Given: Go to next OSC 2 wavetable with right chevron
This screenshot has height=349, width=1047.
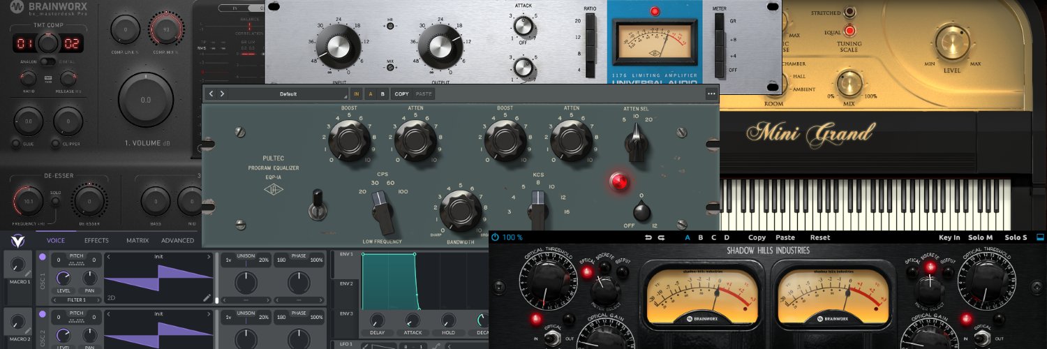Looking at the screenshot, I should tap(209, 314).
